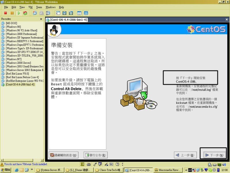Switch to the System-Server folder taskbar button
Image resolution: width=230 pixels, height=173 pixels.
pos(50,170)
